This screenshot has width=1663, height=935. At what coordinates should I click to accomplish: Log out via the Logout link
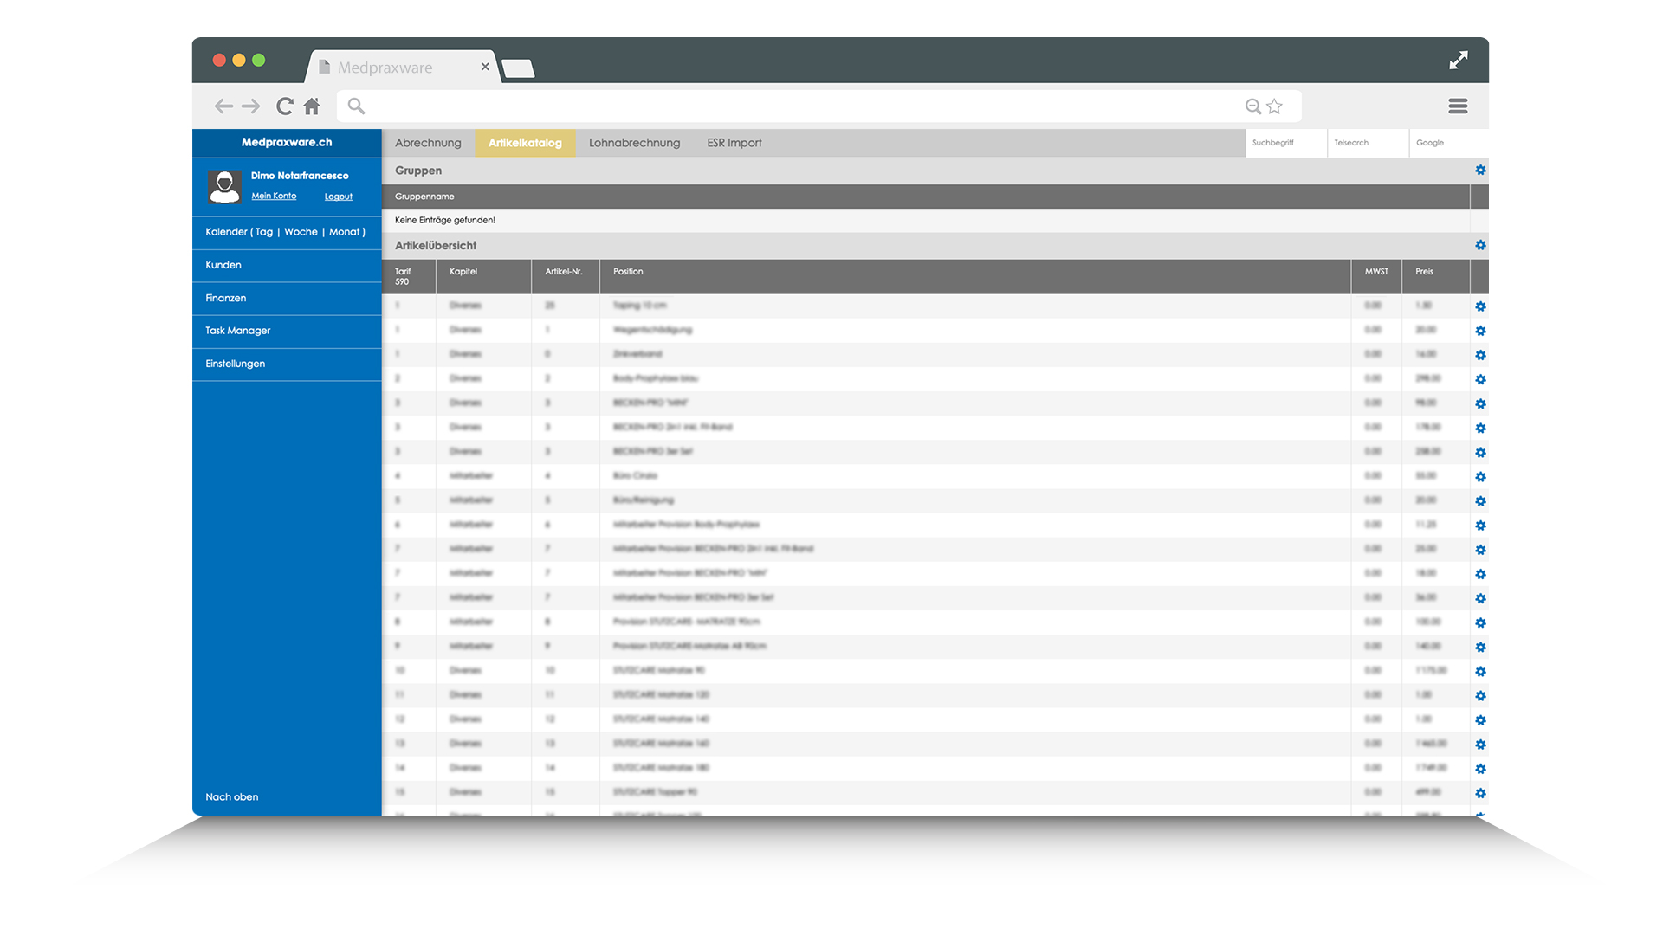click(339, 196)
